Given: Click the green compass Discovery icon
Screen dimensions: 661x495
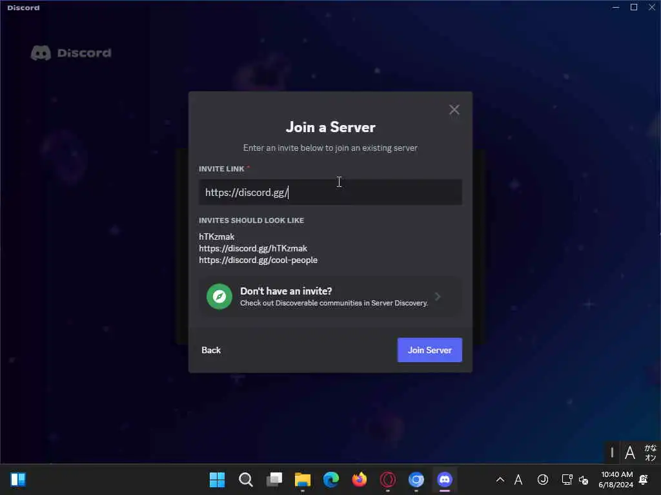Looking at the screenshot, I should [x=219, y=296].
